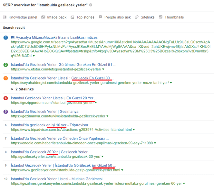Viewport: 214px width, 191px height.
Task: Click orange position badge number 3
Action: click(x=5, y=78)
